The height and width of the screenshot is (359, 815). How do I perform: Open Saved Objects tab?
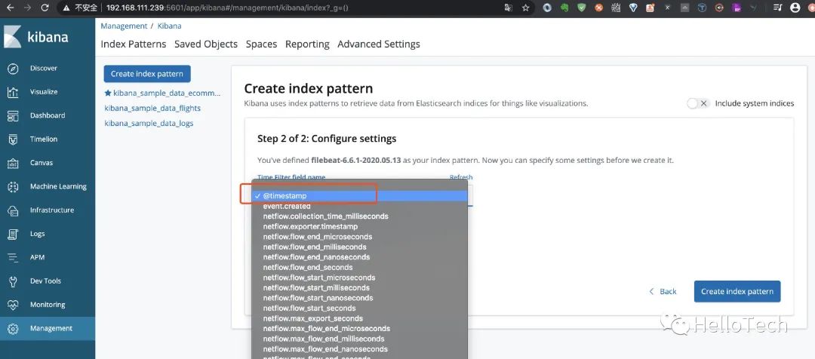206,44
